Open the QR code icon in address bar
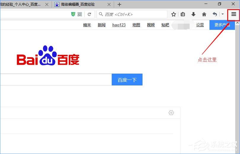Image resolution: width=240 pixels, height=154 pixels. pyautogui.click(x=80, y=14)
